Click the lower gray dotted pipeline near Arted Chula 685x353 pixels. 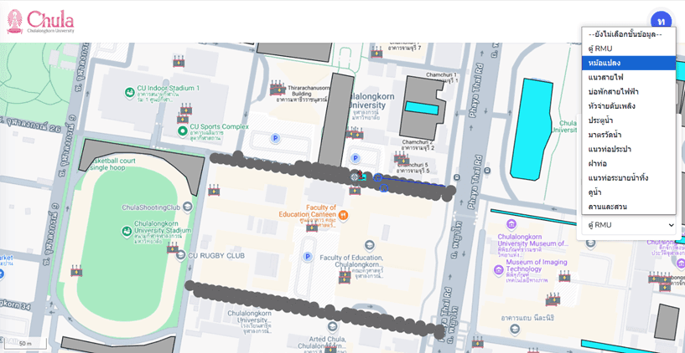pos(314,308)
